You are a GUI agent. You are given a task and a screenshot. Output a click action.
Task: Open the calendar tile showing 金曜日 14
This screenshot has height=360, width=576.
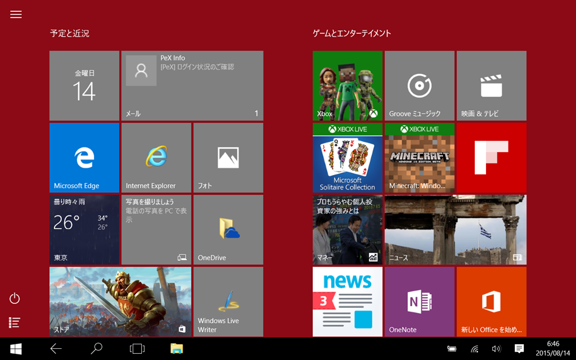coord(84,85)
